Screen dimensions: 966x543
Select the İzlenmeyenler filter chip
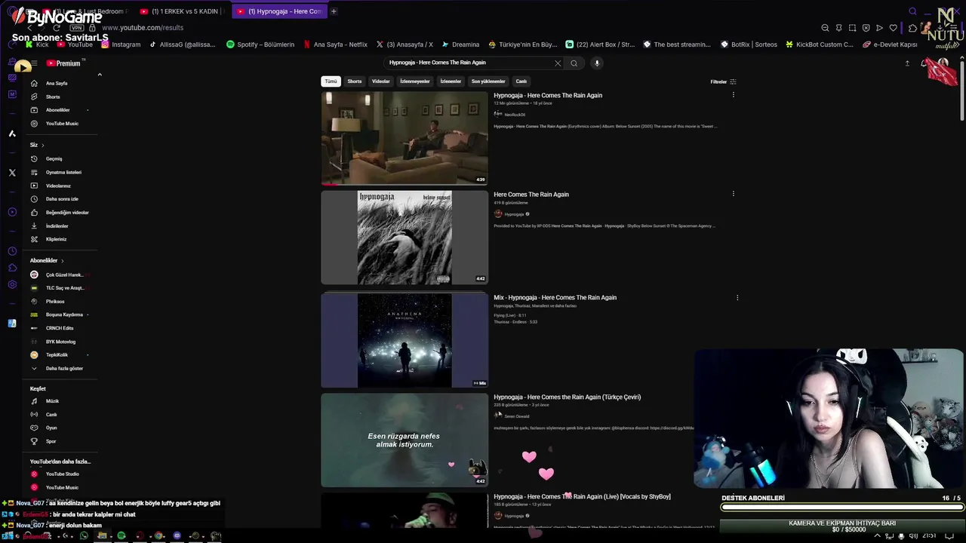pyautogui.click(x=415, y=81)
